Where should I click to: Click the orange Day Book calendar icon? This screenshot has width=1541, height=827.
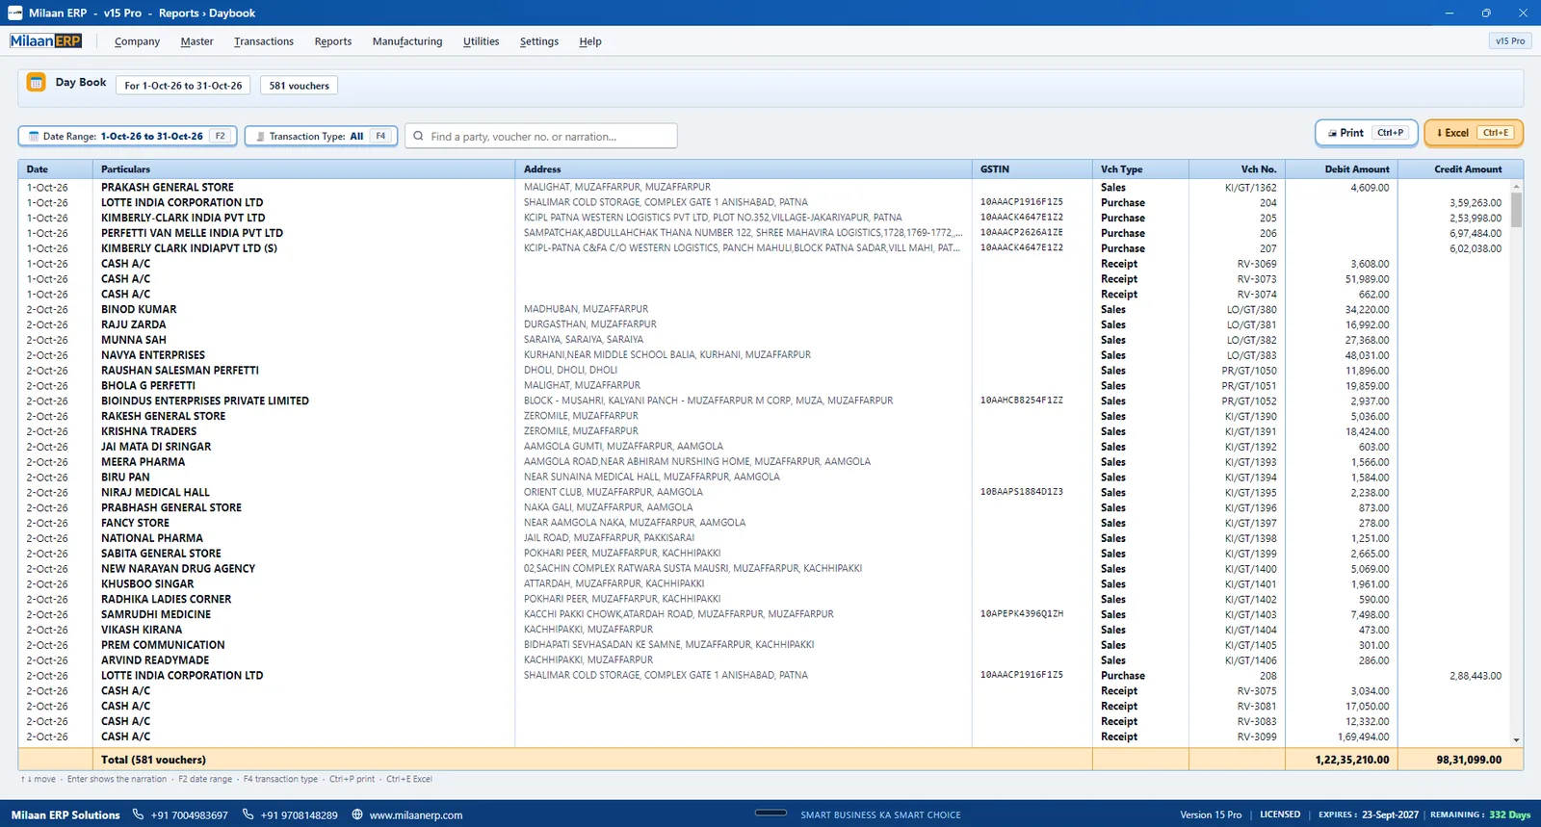click(x=36, y=83)
